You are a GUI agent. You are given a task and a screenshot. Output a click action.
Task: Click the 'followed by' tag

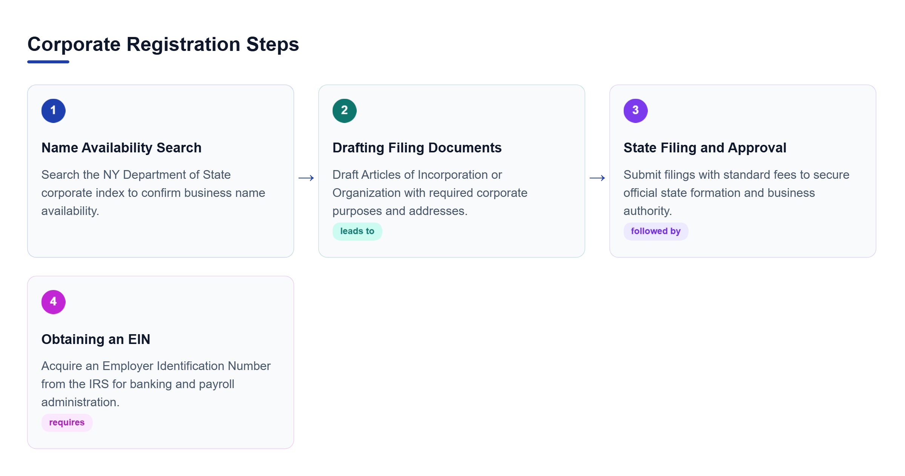[656, 231]
